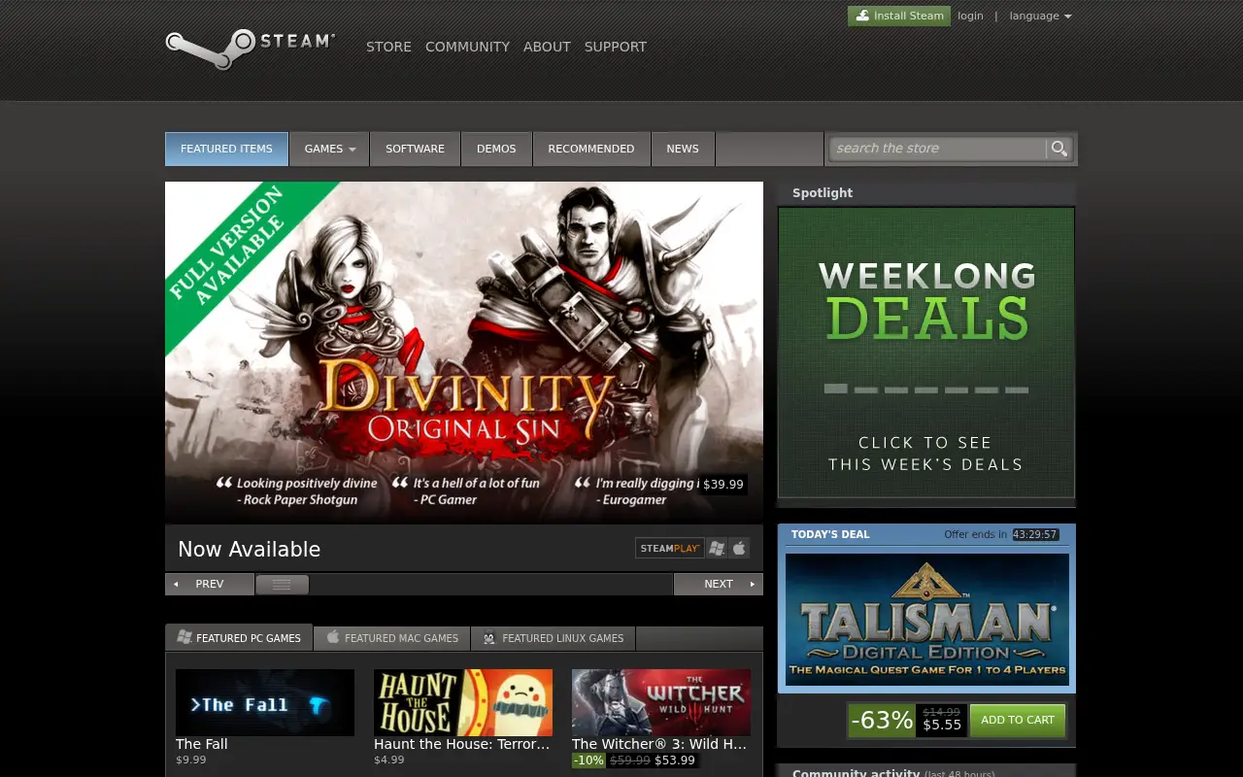Click the PREV carousel button

[x=210, y=584]
